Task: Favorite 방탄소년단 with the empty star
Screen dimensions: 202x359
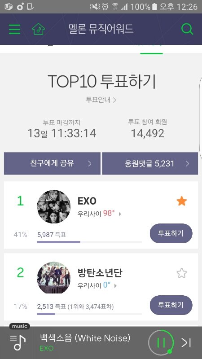Action: [x=182, y=273]
